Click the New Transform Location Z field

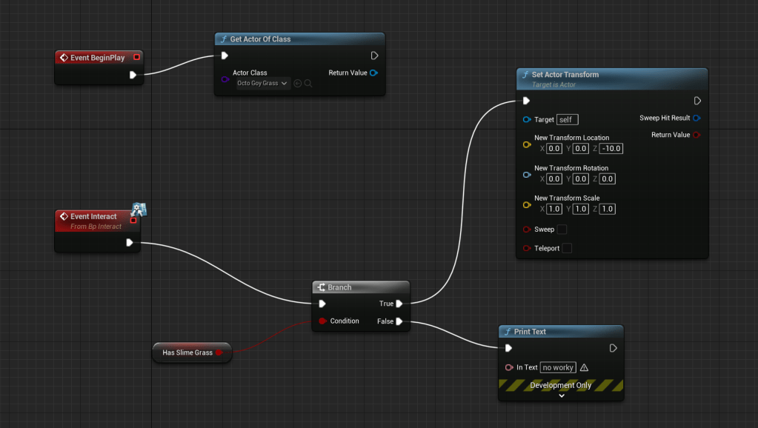612,149
